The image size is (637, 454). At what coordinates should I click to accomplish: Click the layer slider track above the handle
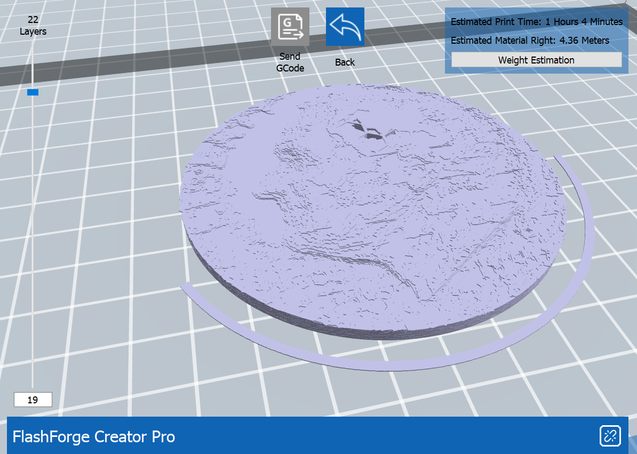click(33, 64)
